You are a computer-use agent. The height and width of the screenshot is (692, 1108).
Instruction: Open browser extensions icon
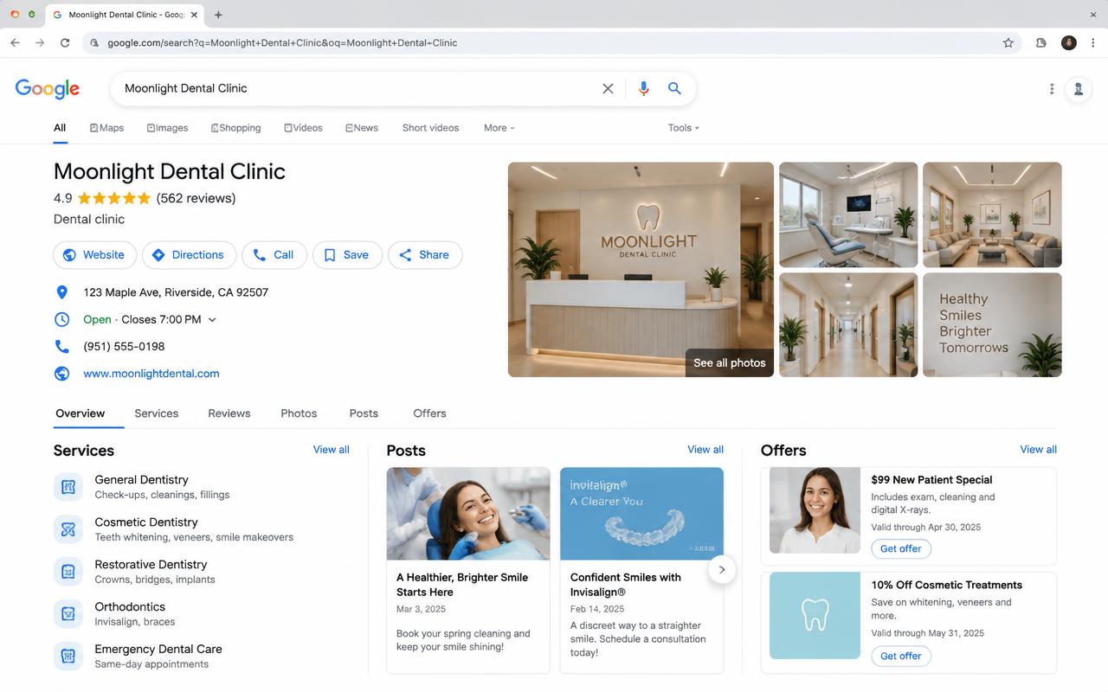[x=1041, y=42]
